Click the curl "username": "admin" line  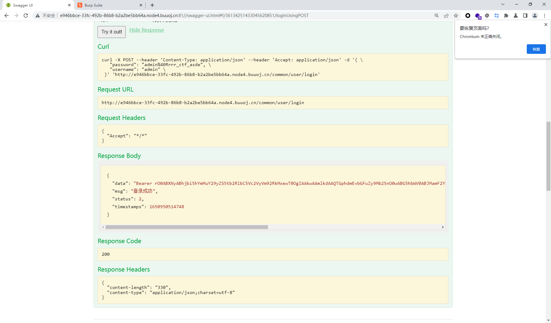[138, 69]
